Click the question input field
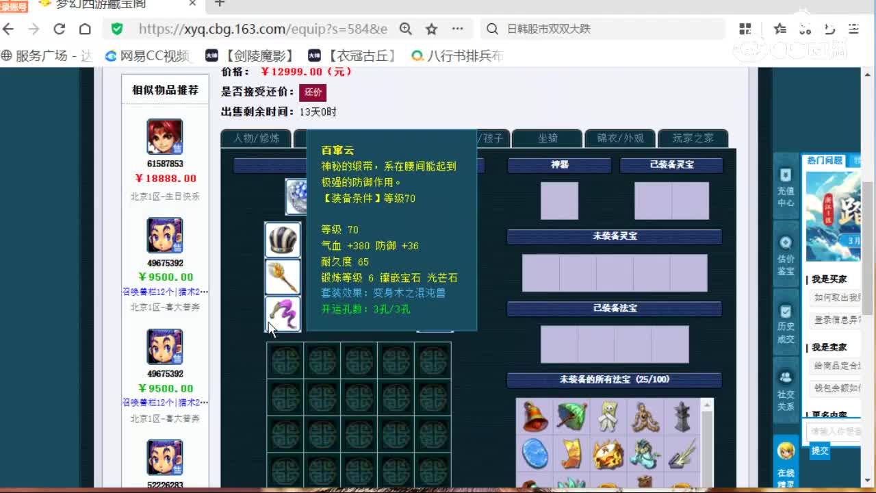876x493 pixels. coord(835,431)
